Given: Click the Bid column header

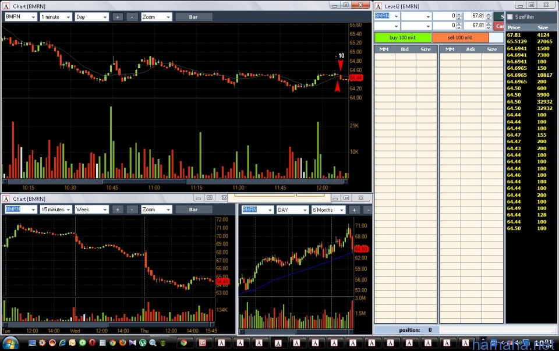Looking at the screenshot, I should 405,49.
